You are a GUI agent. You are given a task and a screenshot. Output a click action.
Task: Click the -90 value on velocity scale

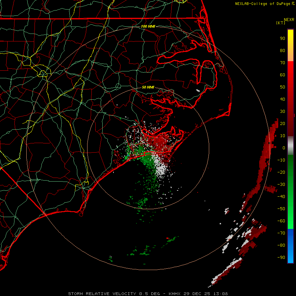281,258
